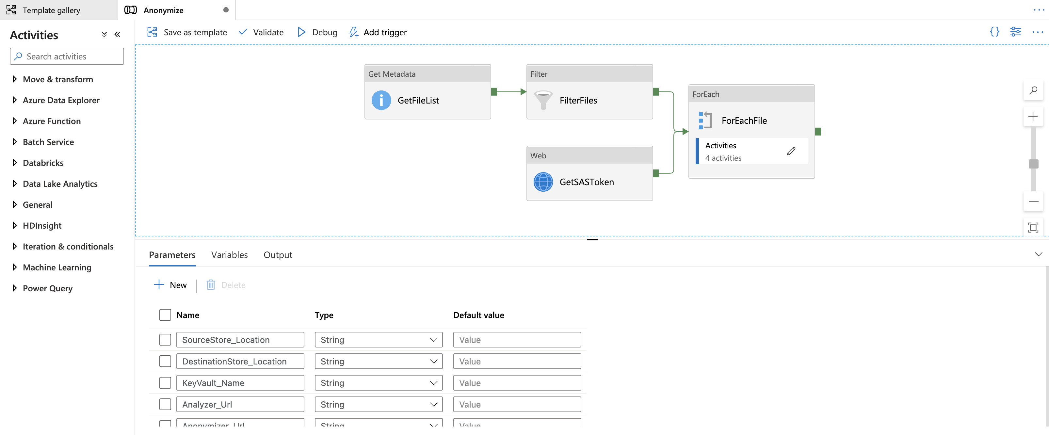The height and width of the screenshot is (435, 1049).
Task: Click the Save as template button
Action: pyautogui.click(x=187, y=32)
